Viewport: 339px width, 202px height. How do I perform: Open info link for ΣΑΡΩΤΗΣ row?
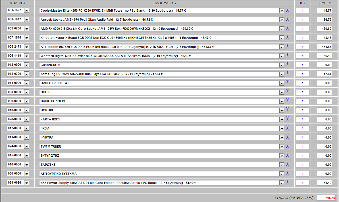tap(287, 164)
